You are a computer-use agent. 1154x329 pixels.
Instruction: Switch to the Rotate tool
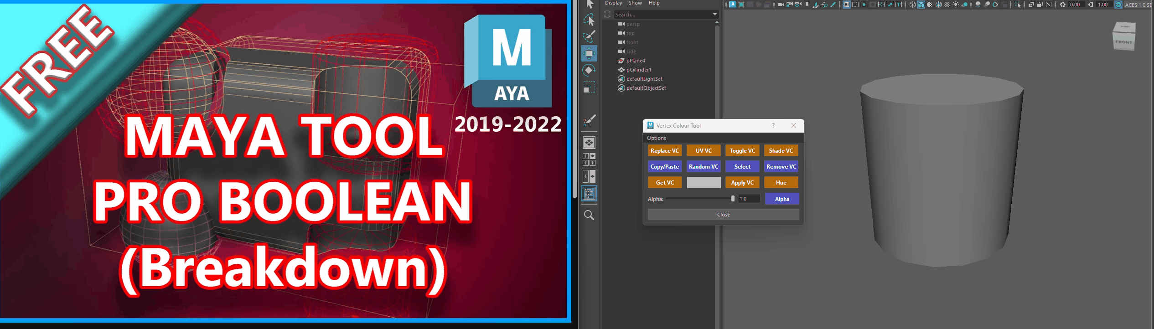(589, 70)
